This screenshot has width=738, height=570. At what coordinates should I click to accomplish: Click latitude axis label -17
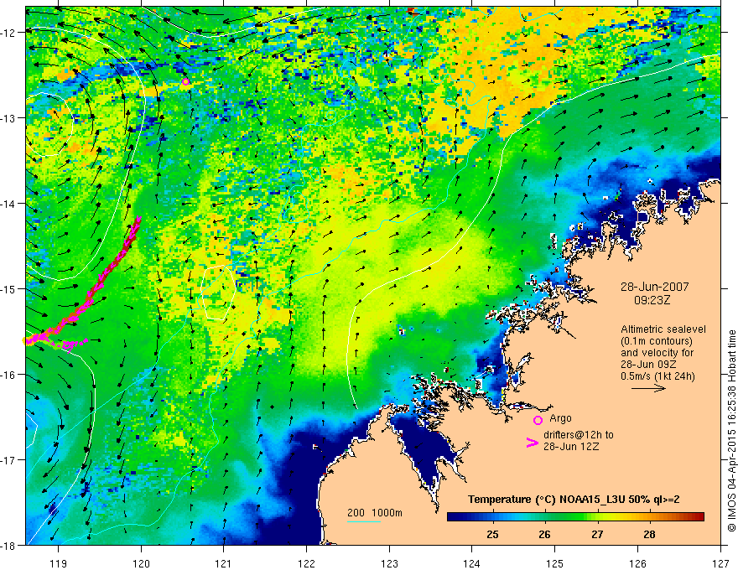point(8,460)
